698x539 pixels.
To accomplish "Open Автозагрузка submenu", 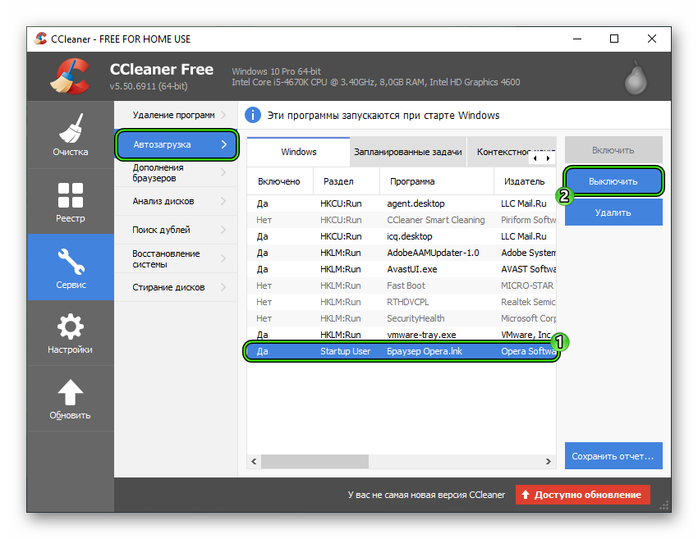I will point(176,145).
